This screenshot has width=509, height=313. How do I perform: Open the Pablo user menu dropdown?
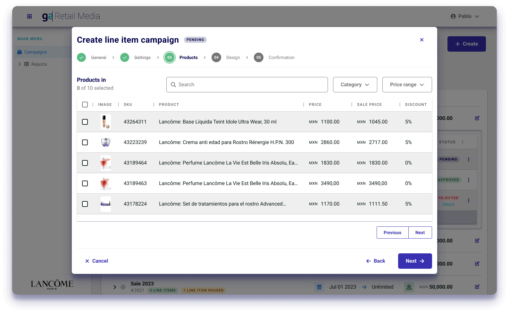point(465,16)
